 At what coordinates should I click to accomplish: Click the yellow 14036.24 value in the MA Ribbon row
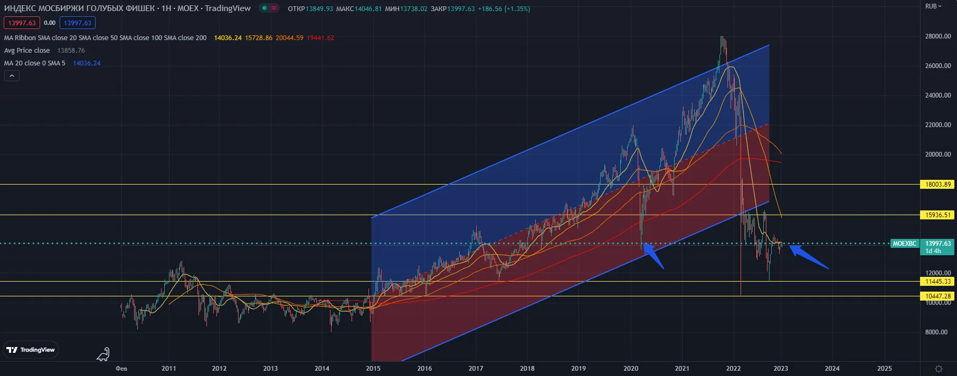coord(228,38)
